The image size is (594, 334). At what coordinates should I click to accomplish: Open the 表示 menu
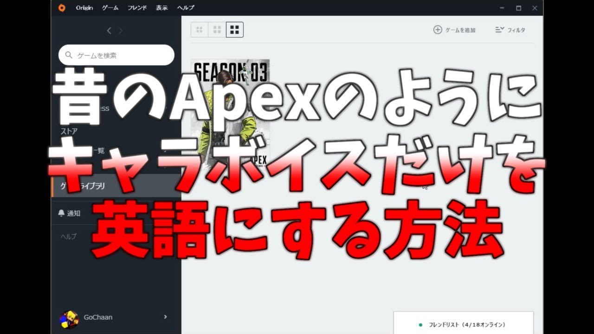tap(162, 8)
